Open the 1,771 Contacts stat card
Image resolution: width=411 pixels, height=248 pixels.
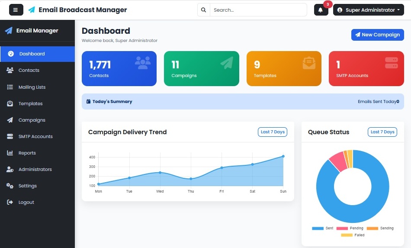(119, 68)
